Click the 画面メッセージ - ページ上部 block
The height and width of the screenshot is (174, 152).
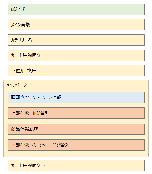coord(76,97)
